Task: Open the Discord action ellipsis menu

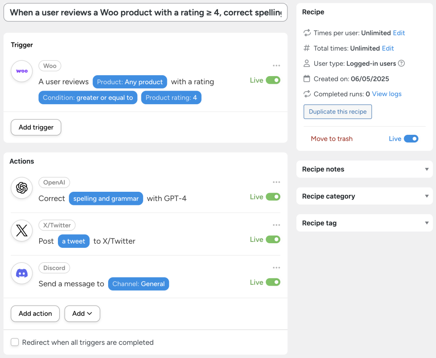Action: [276, 267]
